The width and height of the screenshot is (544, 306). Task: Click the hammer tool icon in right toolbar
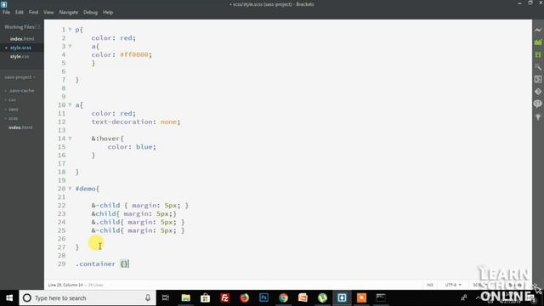tap(538, 67)
